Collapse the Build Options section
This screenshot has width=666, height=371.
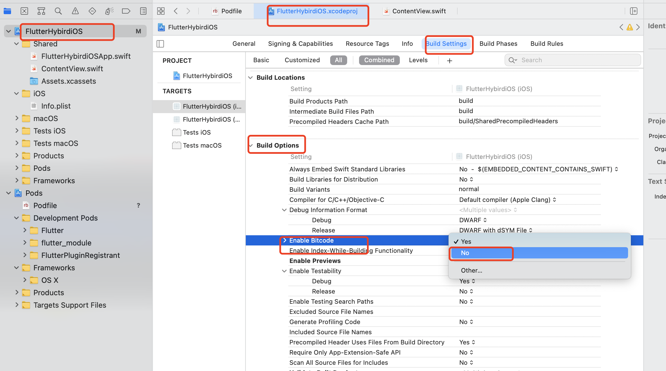(x=251, y=145)
